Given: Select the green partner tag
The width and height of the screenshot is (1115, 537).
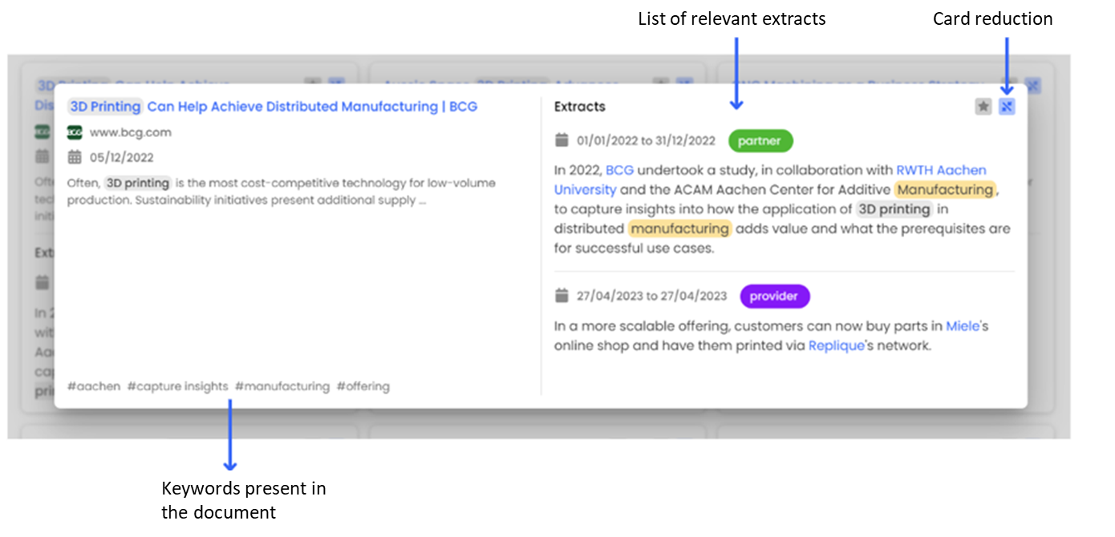Looking at the screenshot, I should (760, 140).
